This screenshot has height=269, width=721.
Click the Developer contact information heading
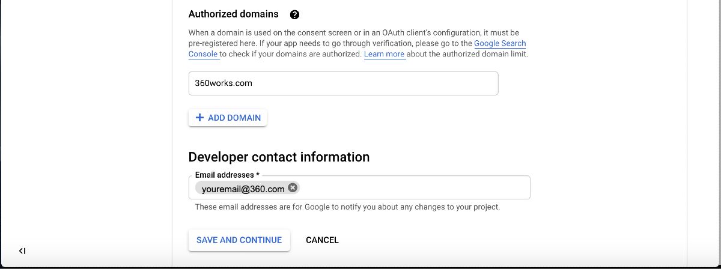point(279,157)
